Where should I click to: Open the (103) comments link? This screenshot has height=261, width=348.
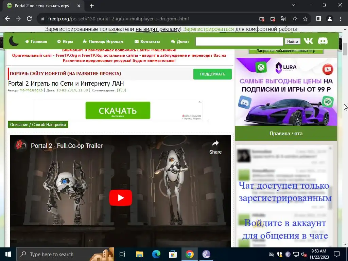(121, 90)
